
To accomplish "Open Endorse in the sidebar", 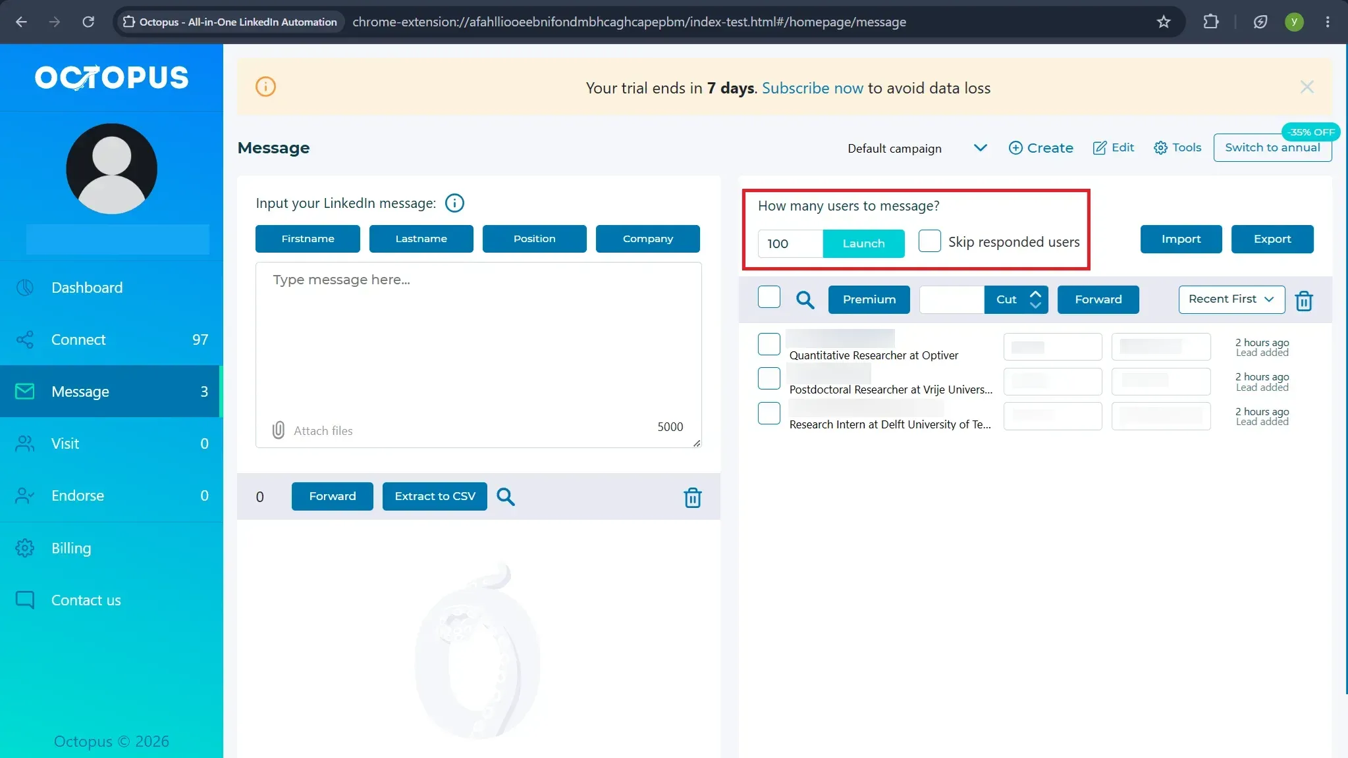I will 111,495.
